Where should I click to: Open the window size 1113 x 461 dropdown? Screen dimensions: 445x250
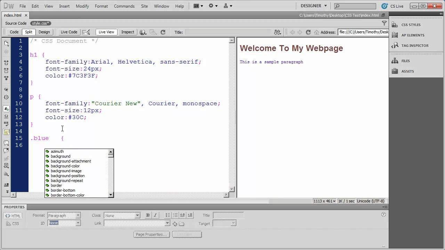(325, 201)
